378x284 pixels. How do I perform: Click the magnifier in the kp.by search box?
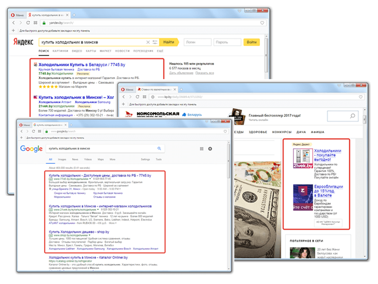352,116
